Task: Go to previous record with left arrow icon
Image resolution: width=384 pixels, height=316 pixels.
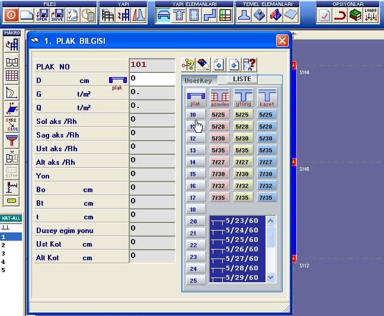Action: (x=219, y=65)
